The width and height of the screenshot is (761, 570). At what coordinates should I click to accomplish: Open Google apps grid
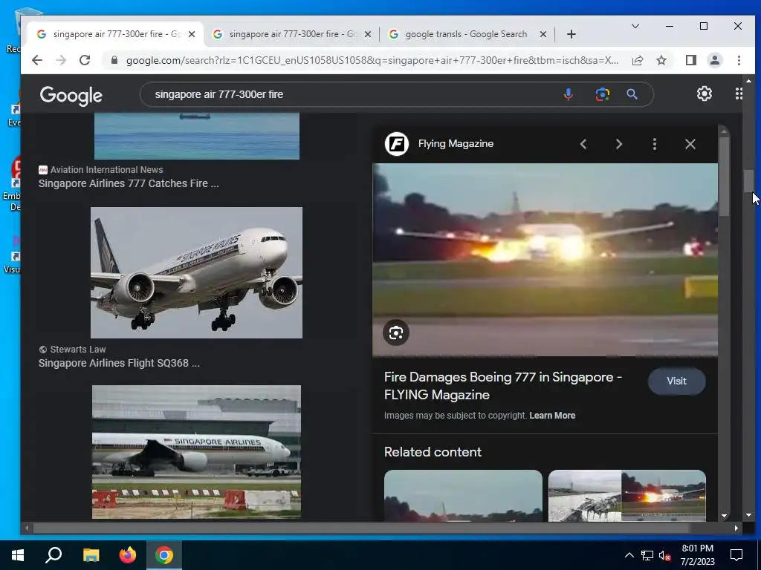coord(739,94)
